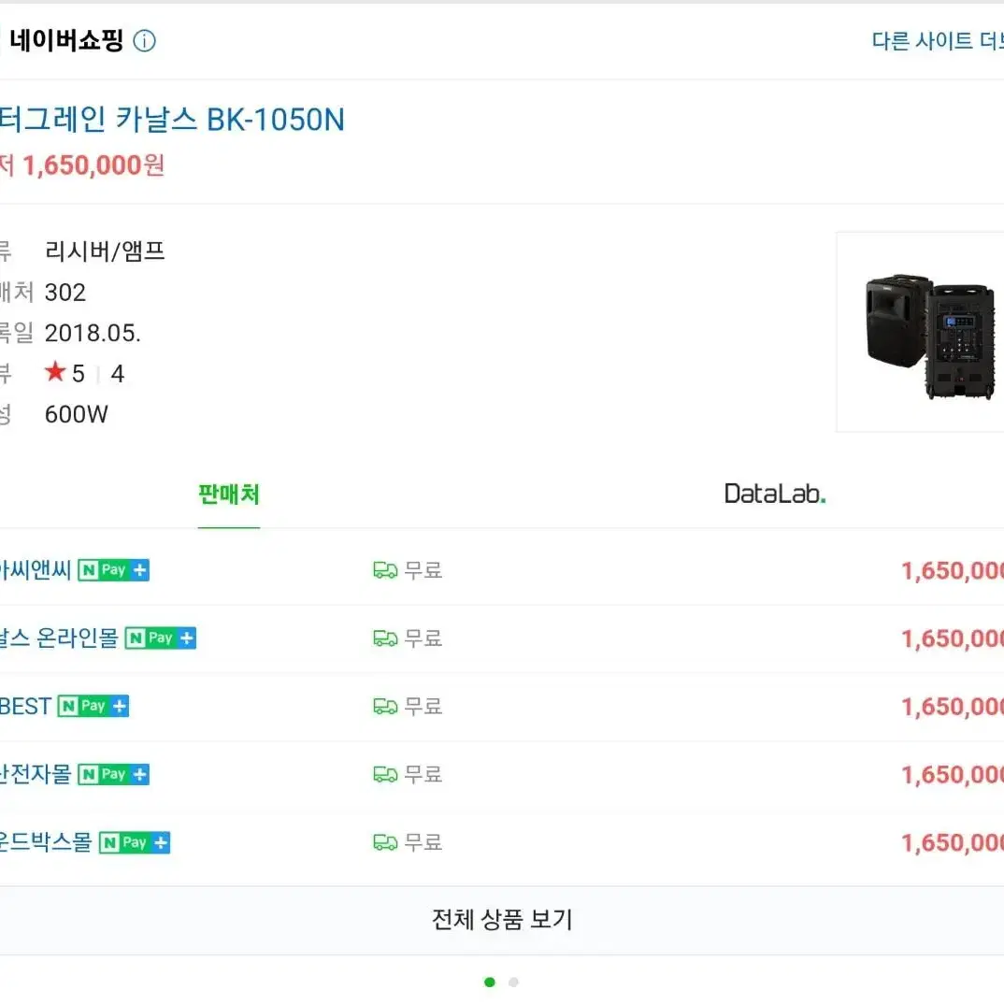Select the 판매처 tab

coord(229,495)
